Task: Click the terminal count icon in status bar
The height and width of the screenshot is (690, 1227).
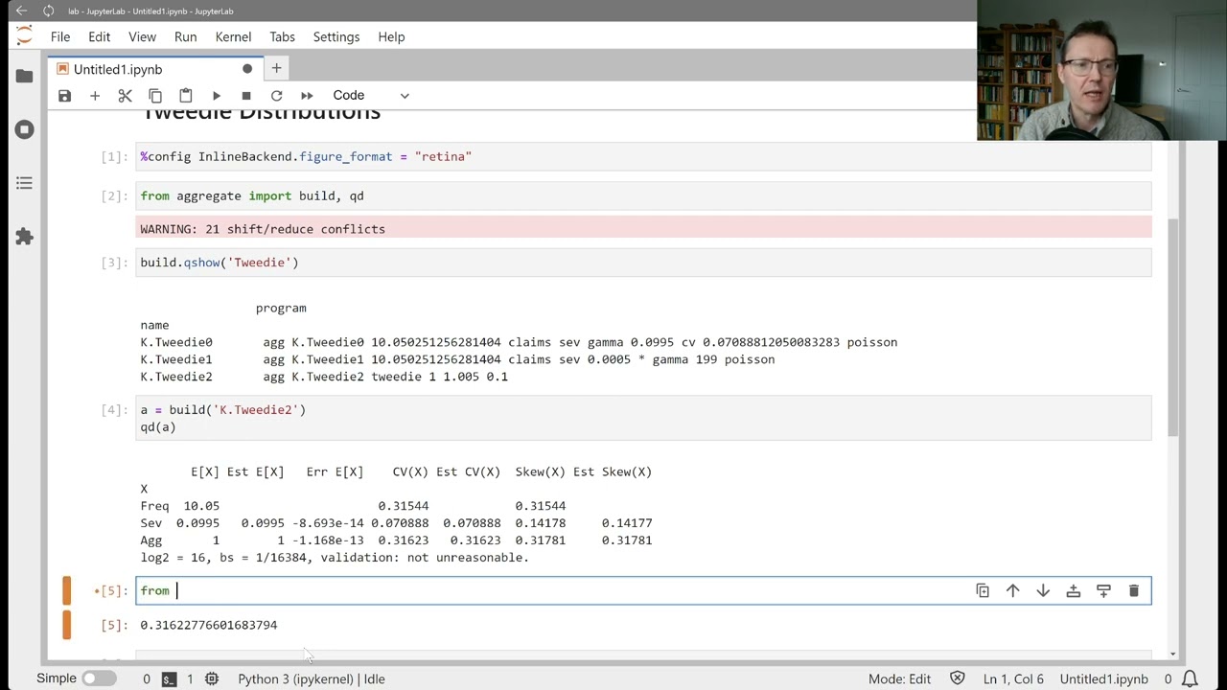Action: (169, 678)
